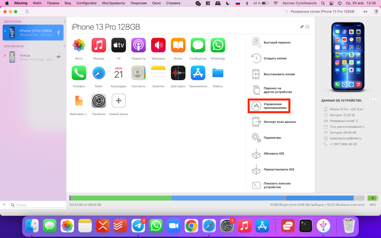Screen dimensions: 381x238
Task: Open the Books icon
Action: tap(178, 45)
